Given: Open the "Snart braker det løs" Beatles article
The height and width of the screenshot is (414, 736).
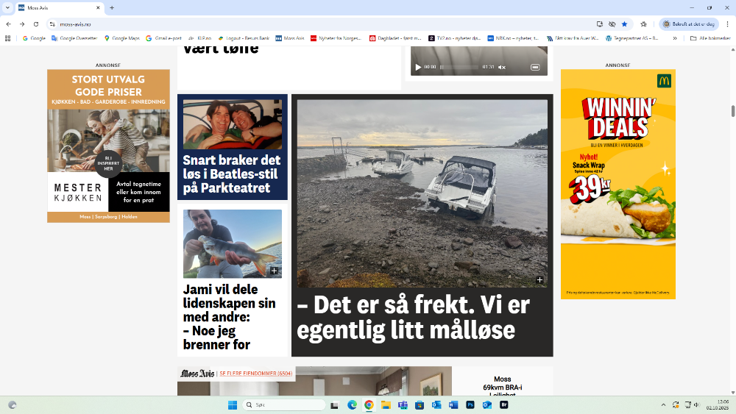Looking at the screenshot, I should (232, 173).
